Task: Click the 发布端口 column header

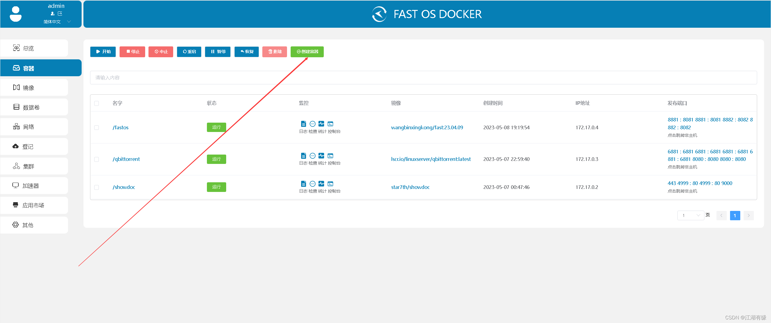Action: (677, 103)
